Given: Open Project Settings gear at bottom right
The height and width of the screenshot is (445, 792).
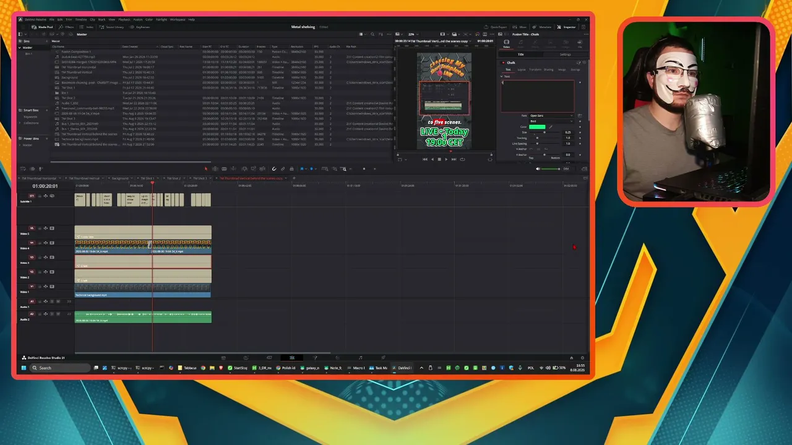Looking at the screenshot, I should [x=582, y=358].
